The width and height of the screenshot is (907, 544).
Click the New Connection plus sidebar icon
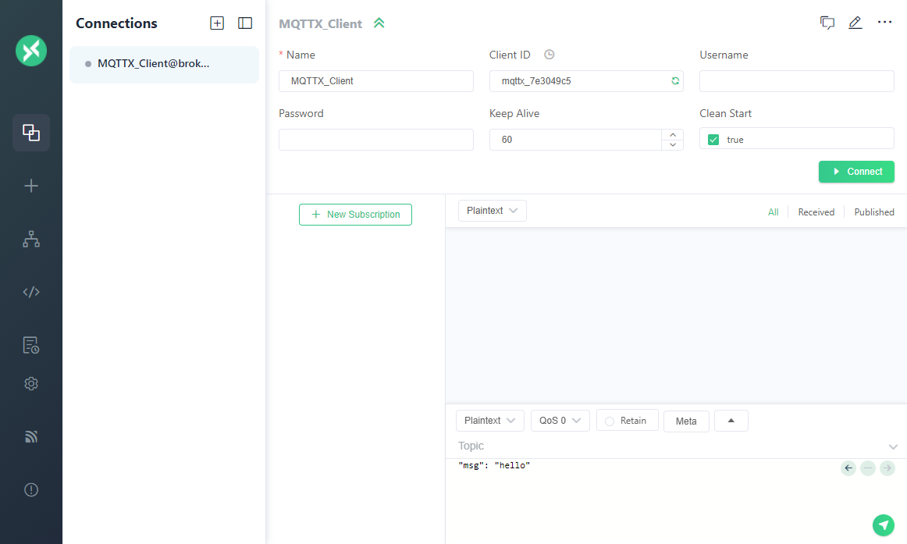[31, 186]
